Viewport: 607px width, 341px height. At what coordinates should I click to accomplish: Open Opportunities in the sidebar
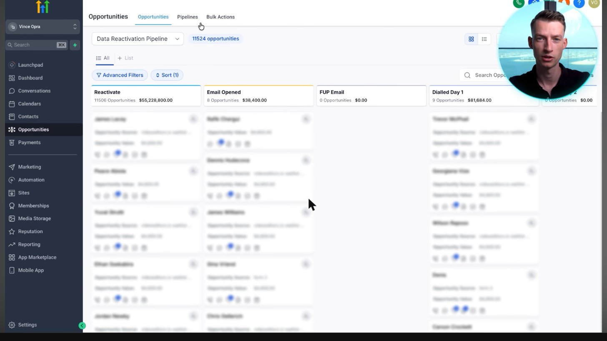[x=33, y=129]
